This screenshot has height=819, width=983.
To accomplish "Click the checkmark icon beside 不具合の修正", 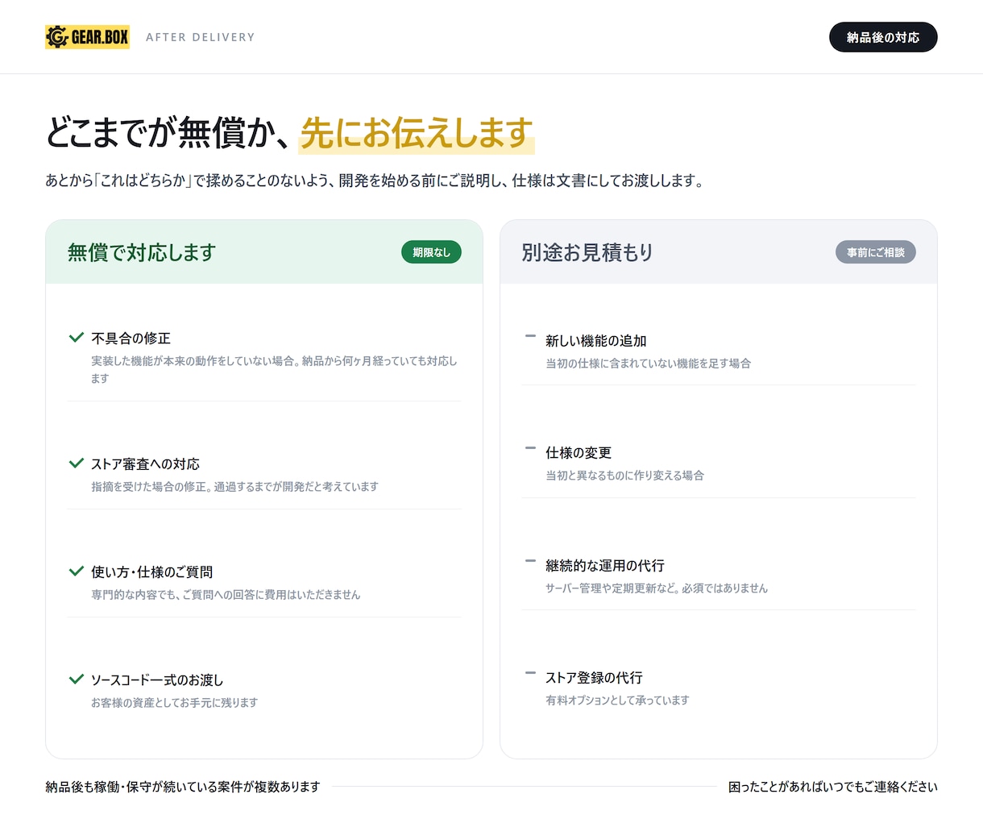I will pyautogui.click(x=77, y=338).
